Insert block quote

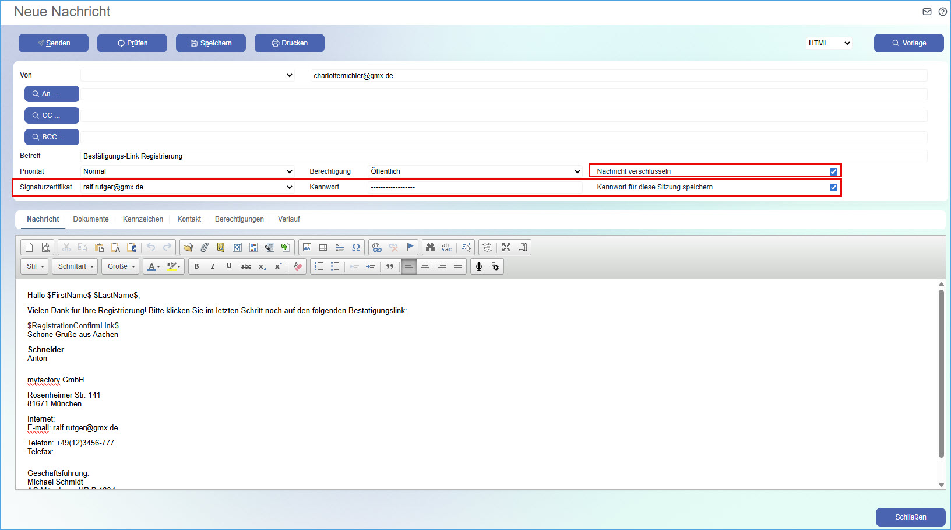pos(390,266)
